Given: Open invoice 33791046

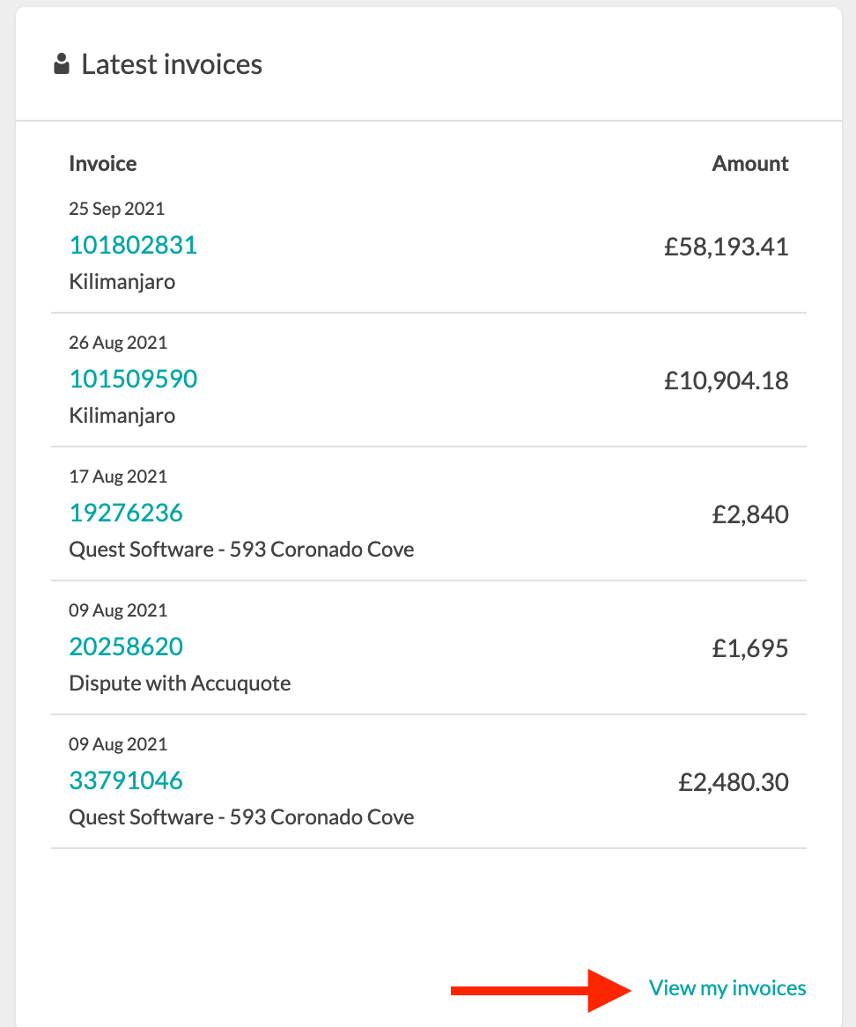Looking at the screenshot, I should tap(126, 780).
